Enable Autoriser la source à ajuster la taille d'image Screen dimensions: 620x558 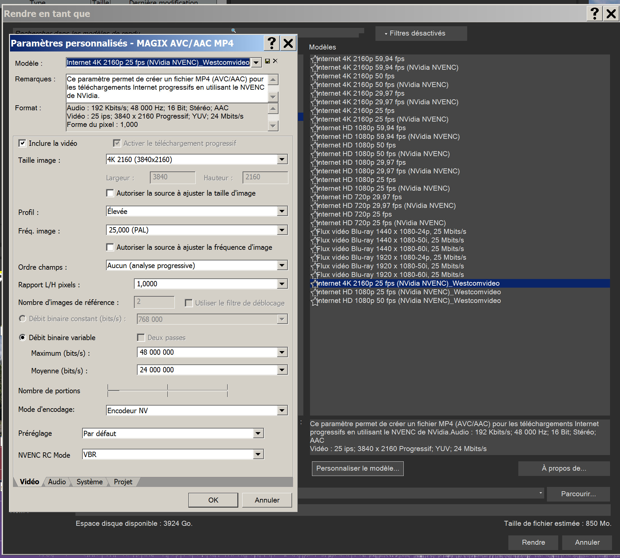[x=110, y=193]
